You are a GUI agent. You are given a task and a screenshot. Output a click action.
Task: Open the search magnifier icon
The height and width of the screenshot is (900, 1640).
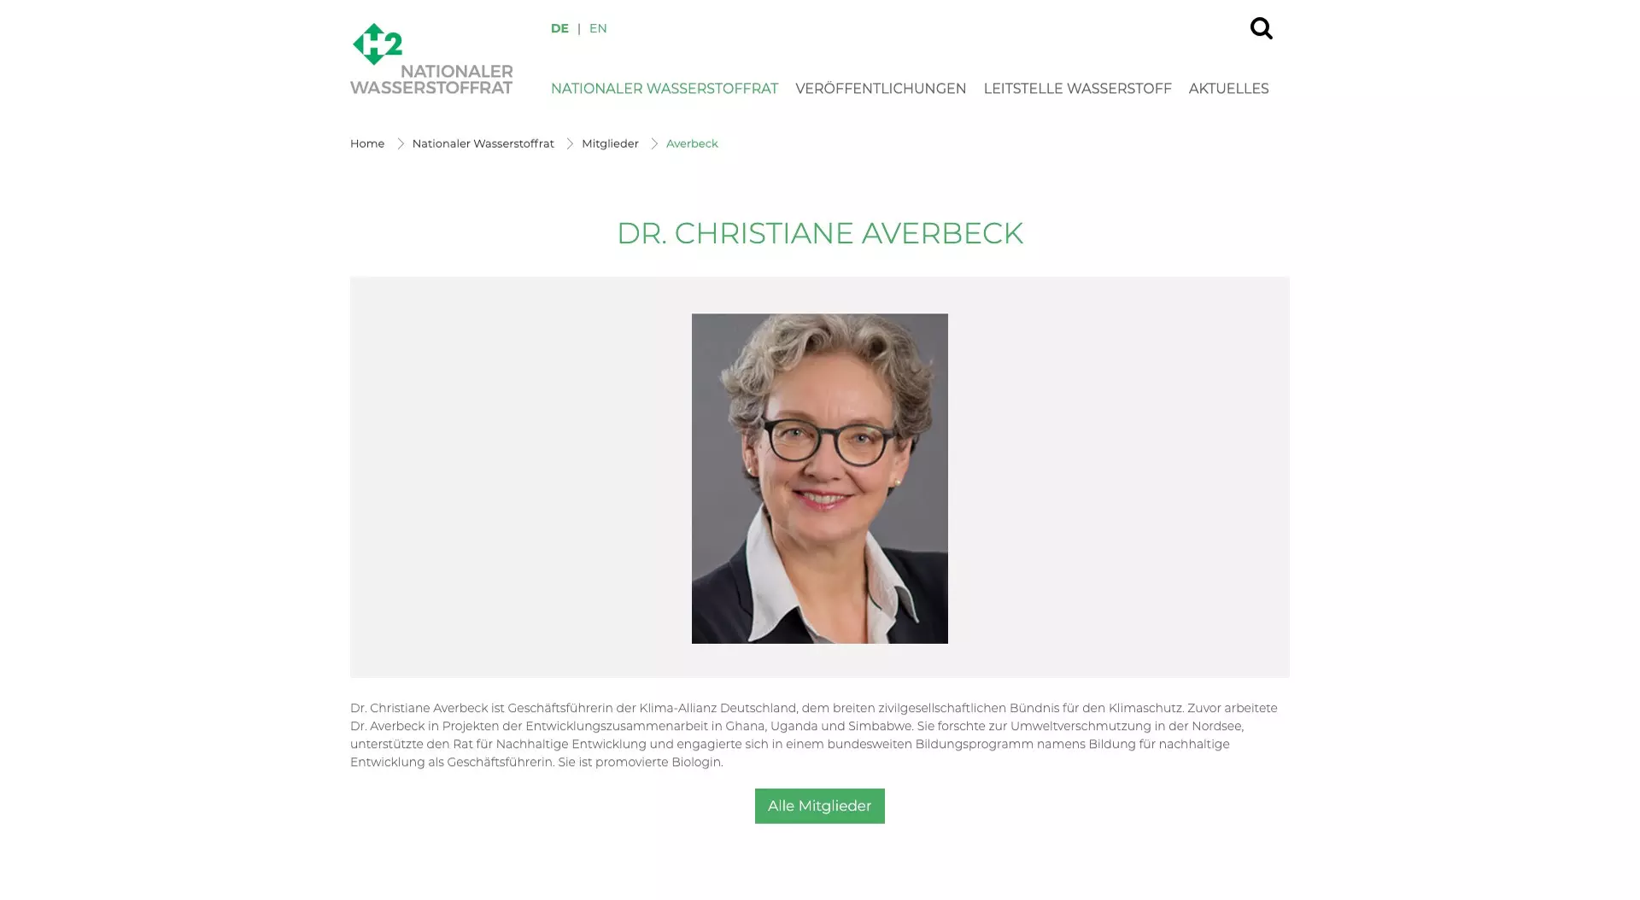point(1261,28)
